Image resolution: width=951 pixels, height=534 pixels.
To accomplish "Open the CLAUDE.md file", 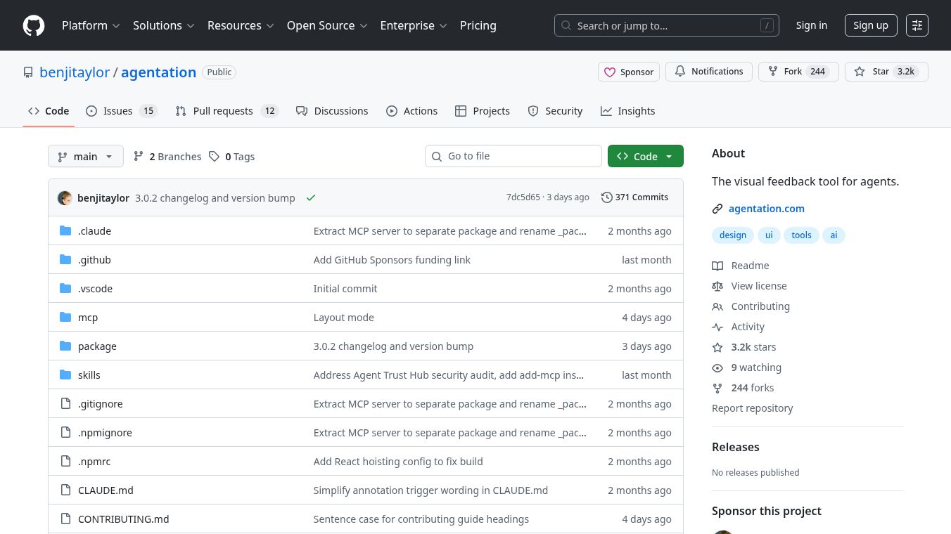I will 106,490.
